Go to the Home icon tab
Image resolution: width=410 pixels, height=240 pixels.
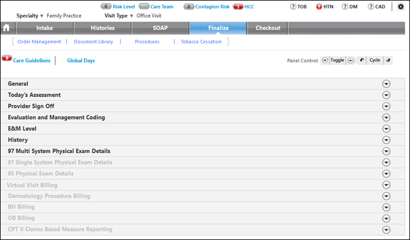coord(6,28)
